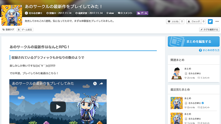Open related summary thumbnail of boy studying

(176, 73)
